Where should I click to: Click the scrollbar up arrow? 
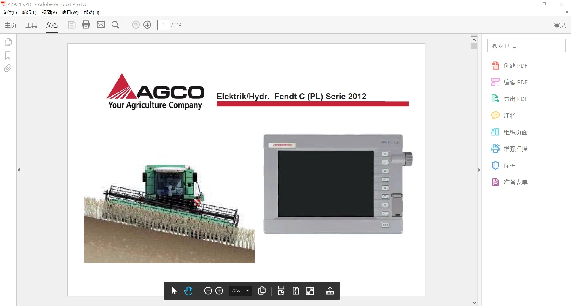coord(474,40)
